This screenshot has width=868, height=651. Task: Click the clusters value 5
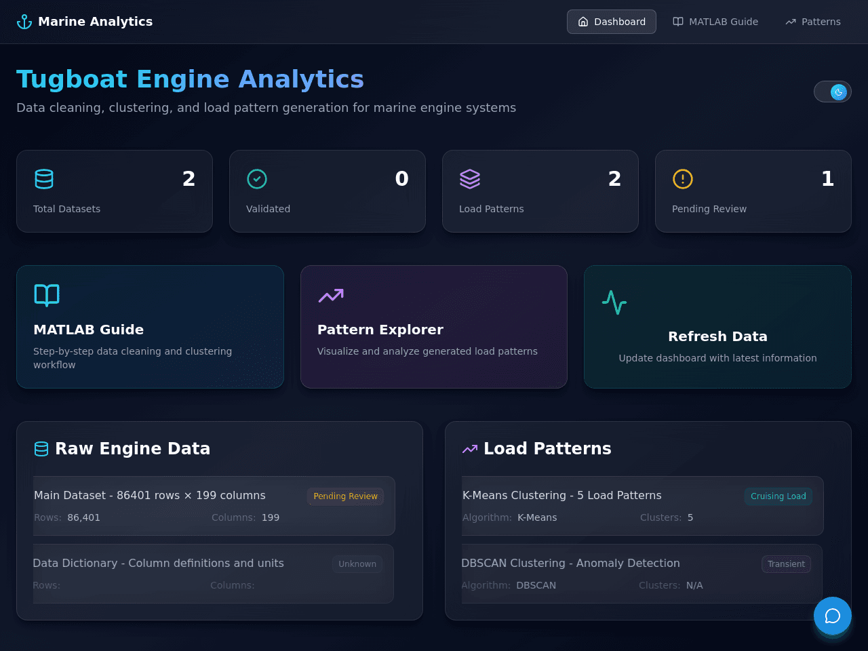coord(690,517)
